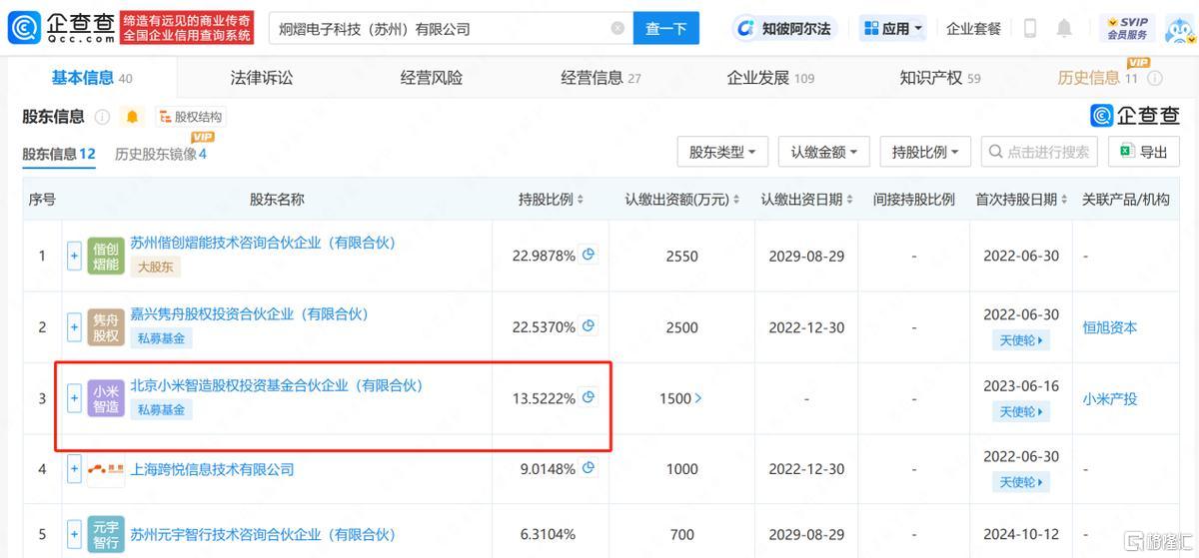This screenshot has width=1199, height=558.
Task: Click the 查一下 search button
Action: coord(666,29)
